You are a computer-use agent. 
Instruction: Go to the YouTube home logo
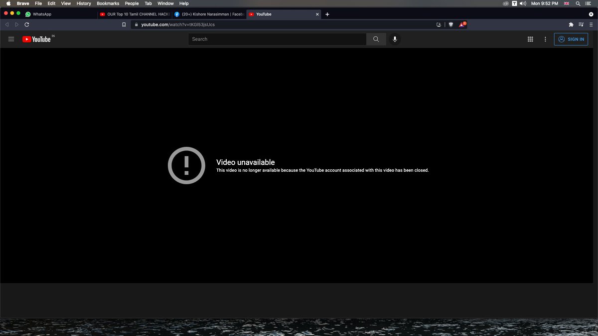coord(37,39)
